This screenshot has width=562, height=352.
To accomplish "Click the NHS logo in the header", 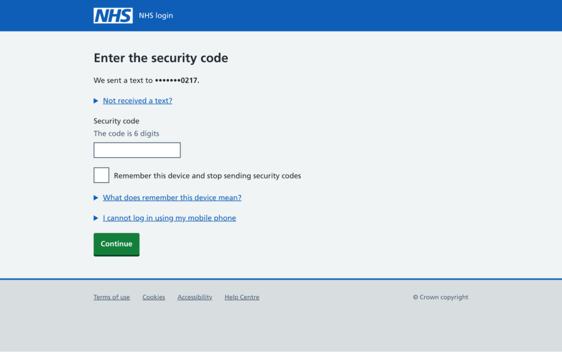I will (113, 16).
